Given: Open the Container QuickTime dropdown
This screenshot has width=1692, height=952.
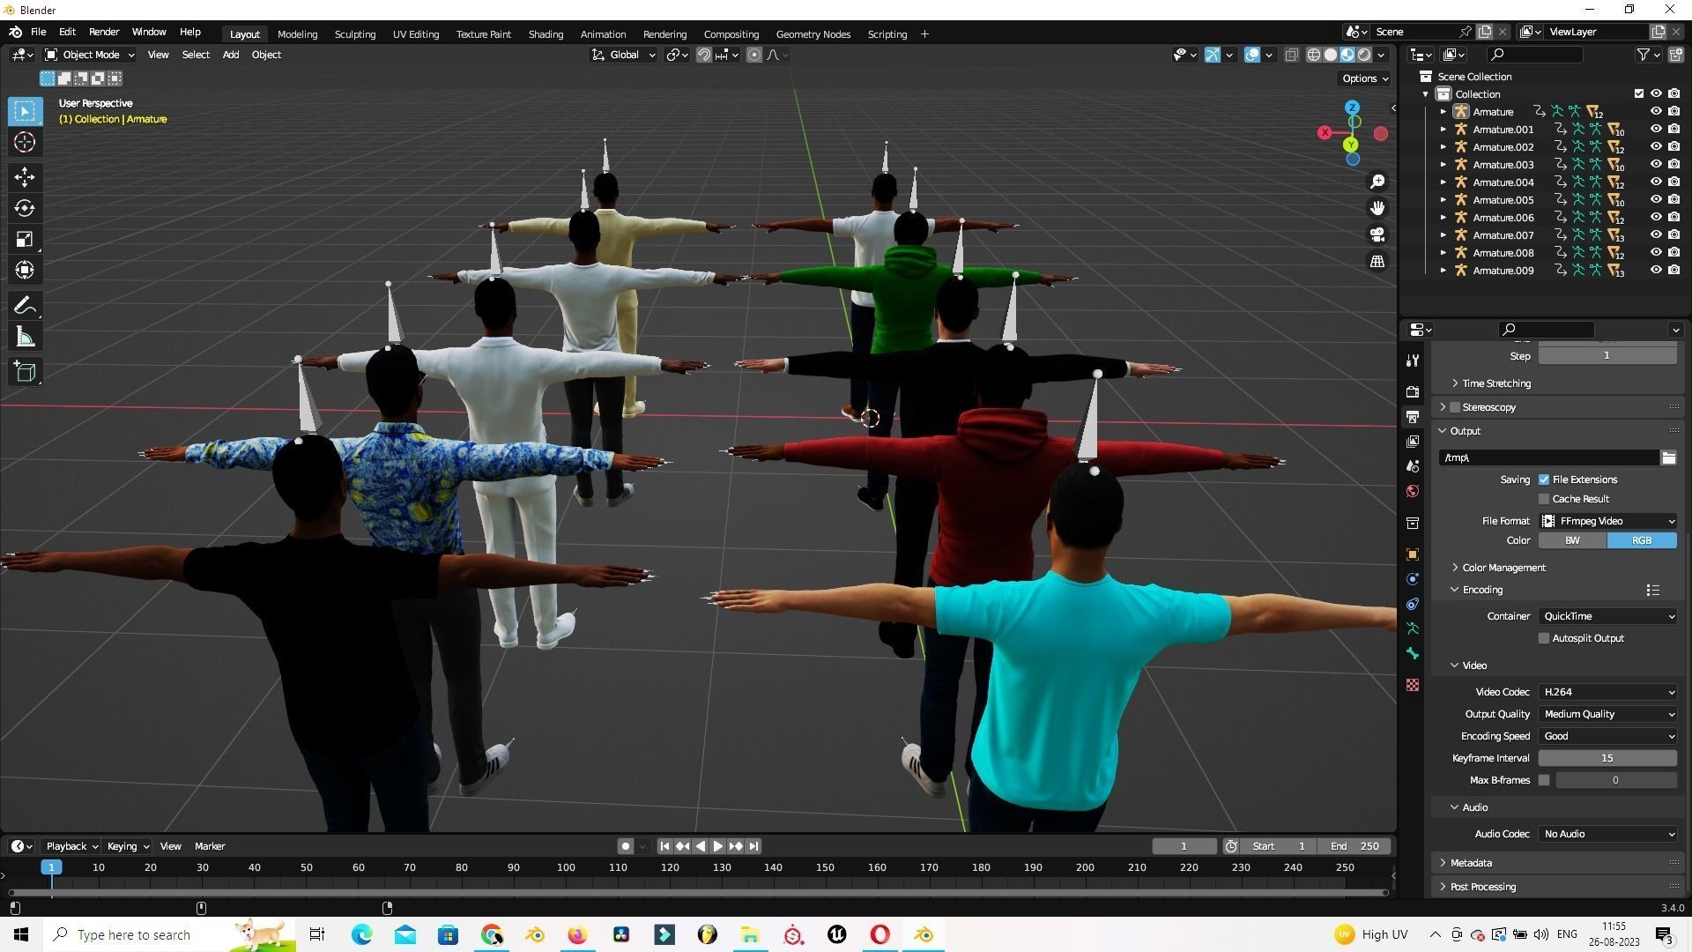Looking at the screenshot, I should (1607, 616).
